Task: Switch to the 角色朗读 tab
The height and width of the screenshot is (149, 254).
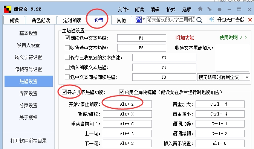Action: coord(41,20)
